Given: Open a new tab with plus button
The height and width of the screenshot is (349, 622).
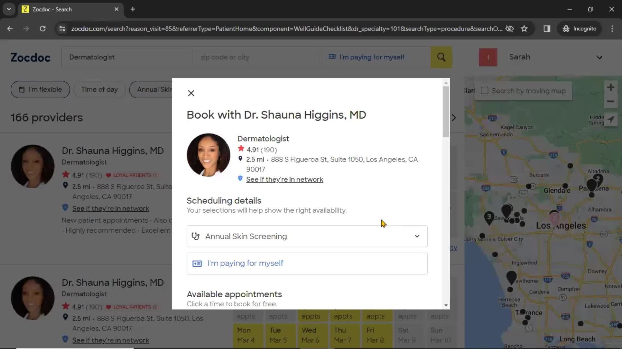Looking at the screenshot, I should [133, 9].
